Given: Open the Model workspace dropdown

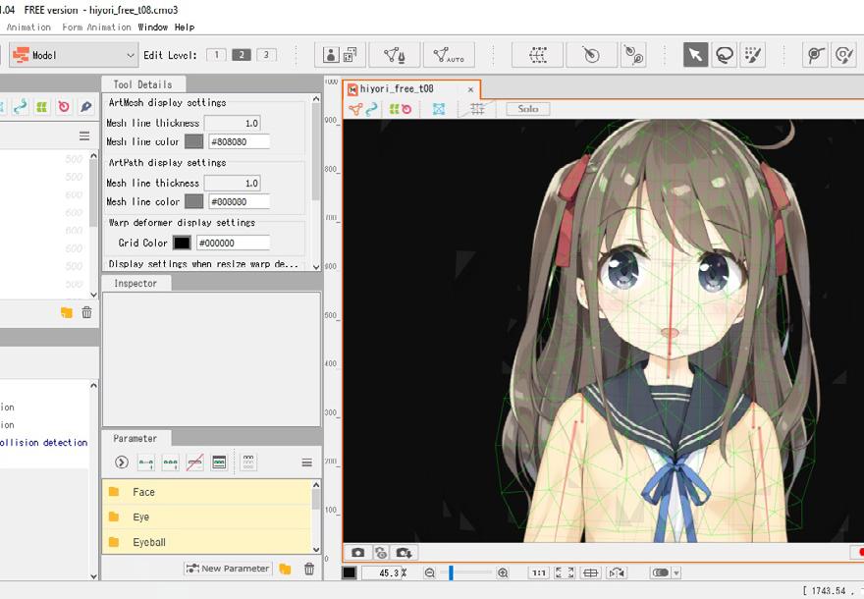Looking at the screenshot, I should (x=73, y=55).
